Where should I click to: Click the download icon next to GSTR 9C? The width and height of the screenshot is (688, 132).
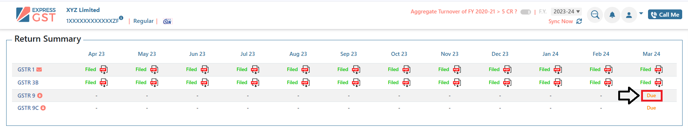(43, 108)
